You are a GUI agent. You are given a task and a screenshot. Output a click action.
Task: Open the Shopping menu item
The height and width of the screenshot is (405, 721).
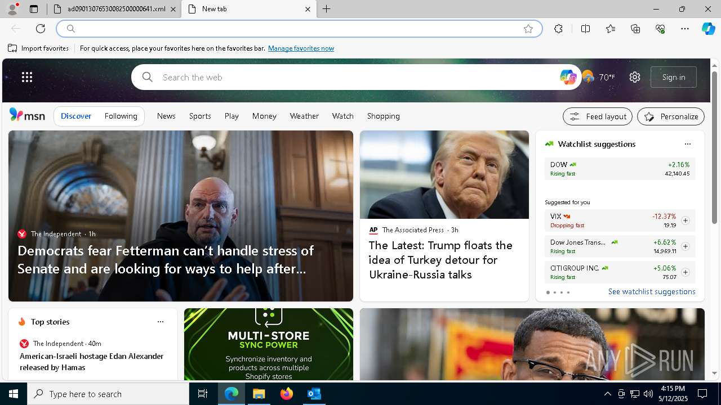pyautogui.click(x=384, y=116)
